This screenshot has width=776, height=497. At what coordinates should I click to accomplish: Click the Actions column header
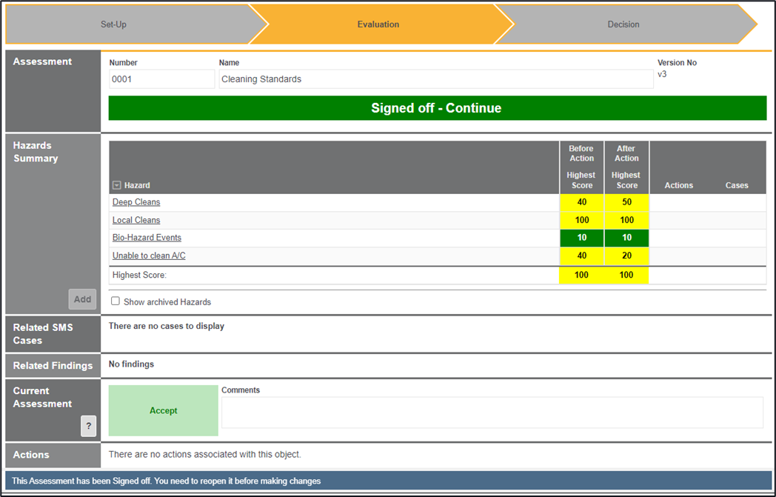pos(678,185)
